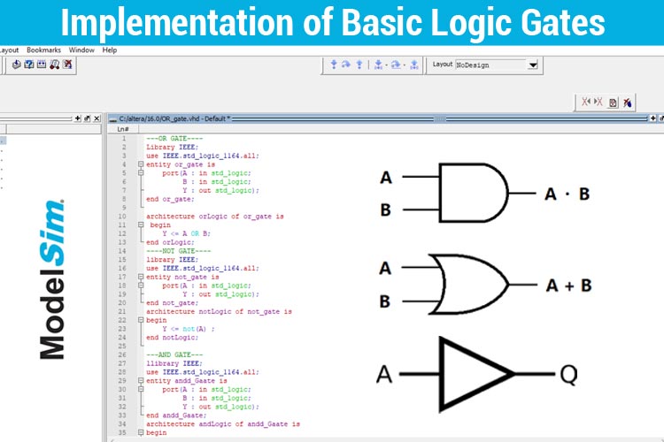Click the '----NOT GATE----' comment line
The height and width of the screenshot is (442, 664).
[178, 251]
